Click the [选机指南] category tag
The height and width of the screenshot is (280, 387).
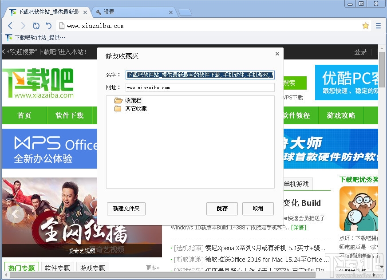tap(189, 248)
